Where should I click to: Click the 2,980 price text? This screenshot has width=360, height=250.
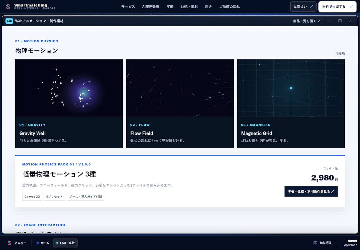(322, 178)
